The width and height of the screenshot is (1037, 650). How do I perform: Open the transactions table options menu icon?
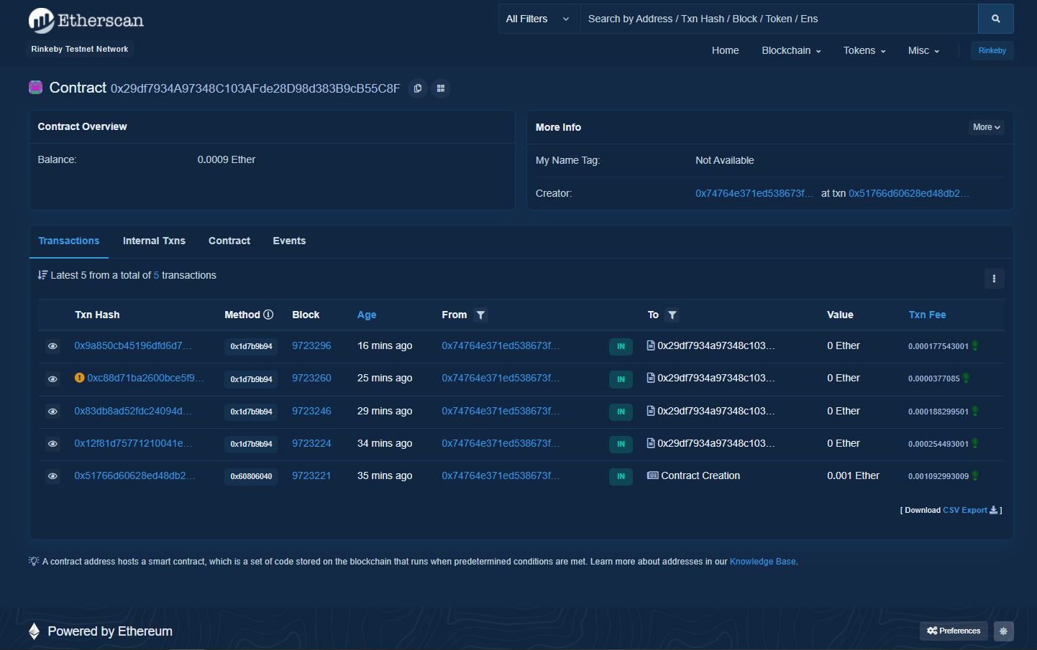click(994, 279)
